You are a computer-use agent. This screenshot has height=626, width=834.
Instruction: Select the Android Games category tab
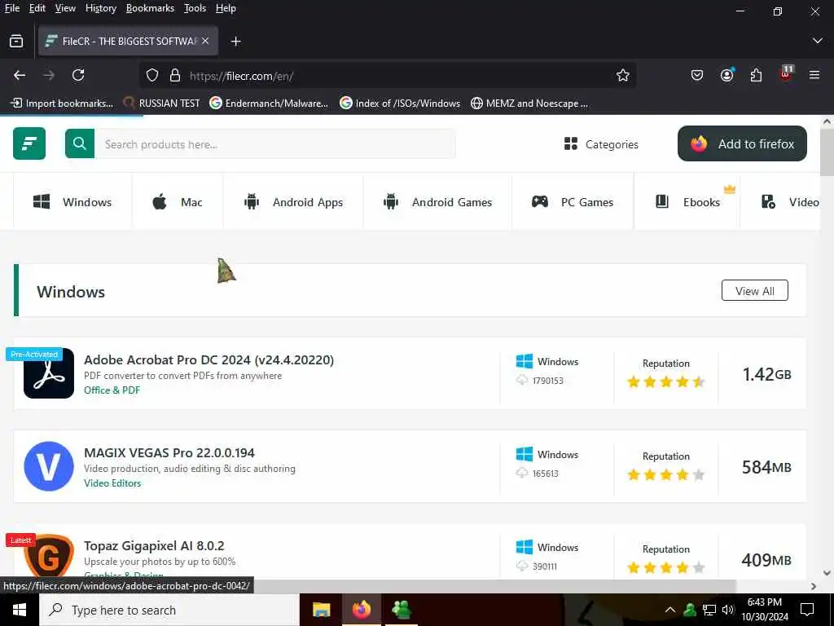pos(437,202)
